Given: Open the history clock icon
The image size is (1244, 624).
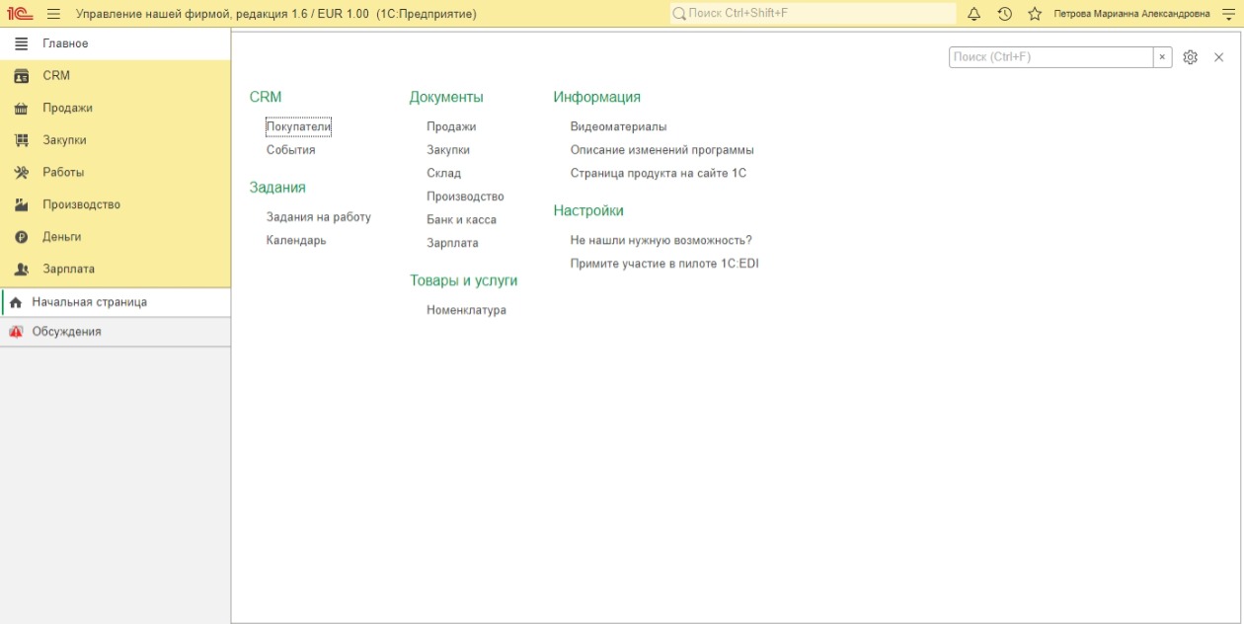Looking at the screenshot, I should tap(1004, 14).
